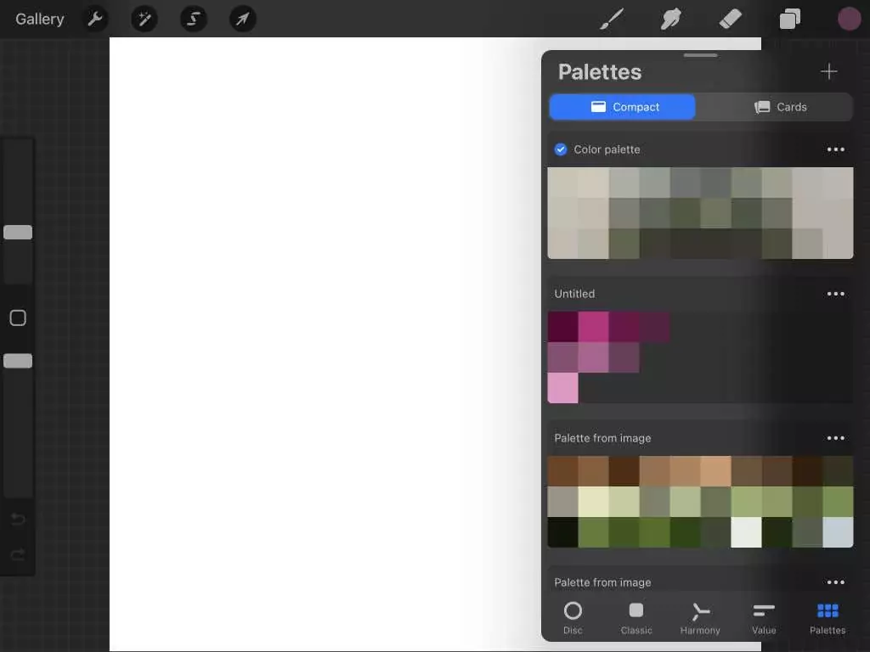This screenshot has width=870, height=652.
Task: Tap first Palette from image title
Action: click(602, 438)
